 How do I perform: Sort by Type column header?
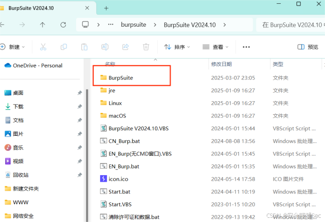278,64
